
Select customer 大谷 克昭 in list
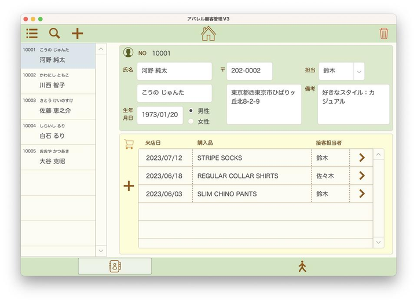click(x=58, y=157)
